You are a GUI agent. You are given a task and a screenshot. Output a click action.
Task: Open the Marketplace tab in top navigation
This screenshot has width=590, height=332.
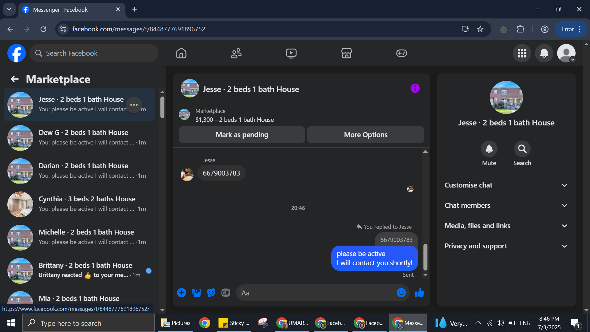(346, 53)
